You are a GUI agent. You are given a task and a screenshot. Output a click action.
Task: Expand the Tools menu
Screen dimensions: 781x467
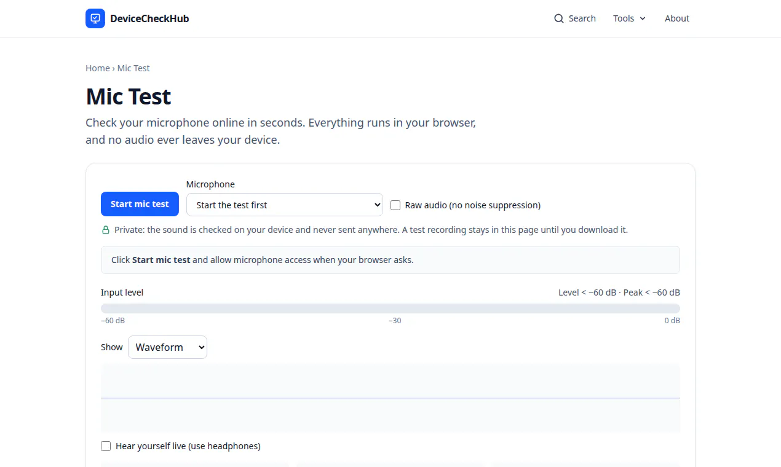click(x=629, y=18)
